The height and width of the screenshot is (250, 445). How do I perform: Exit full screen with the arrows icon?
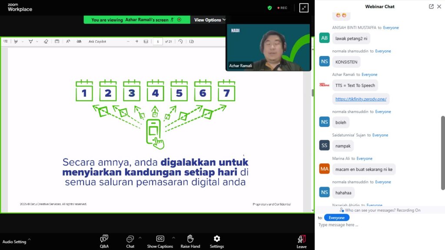303,8
